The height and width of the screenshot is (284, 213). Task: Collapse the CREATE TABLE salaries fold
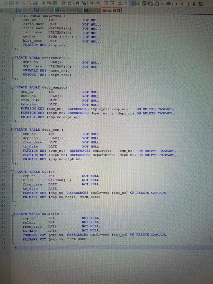click(x=12, y=214)
